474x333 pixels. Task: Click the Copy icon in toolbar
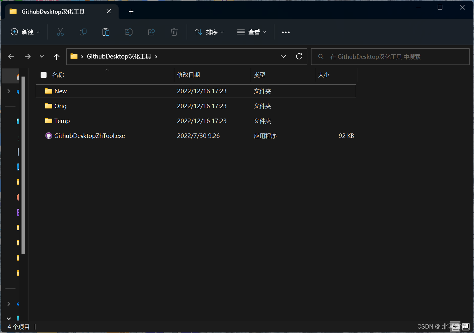point(83,32)
